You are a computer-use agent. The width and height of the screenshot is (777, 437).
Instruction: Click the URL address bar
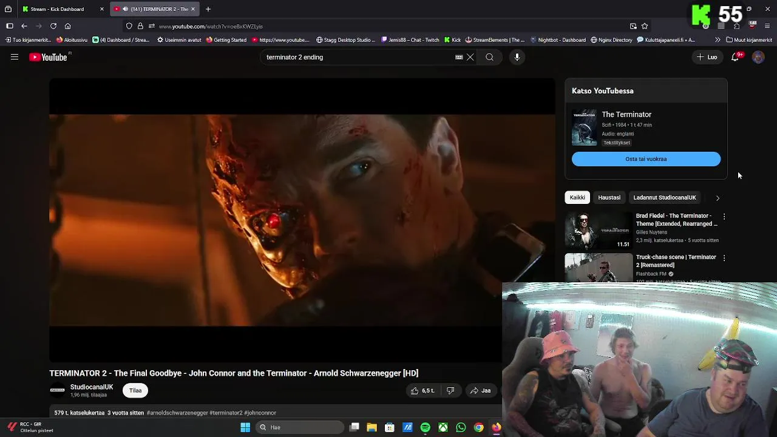click(x=388, y=26)
